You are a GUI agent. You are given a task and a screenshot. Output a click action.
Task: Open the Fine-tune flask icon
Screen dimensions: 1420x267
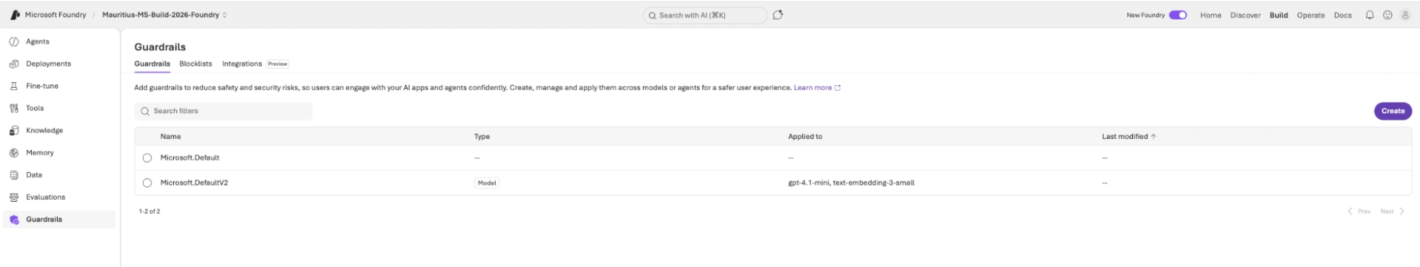13,86
